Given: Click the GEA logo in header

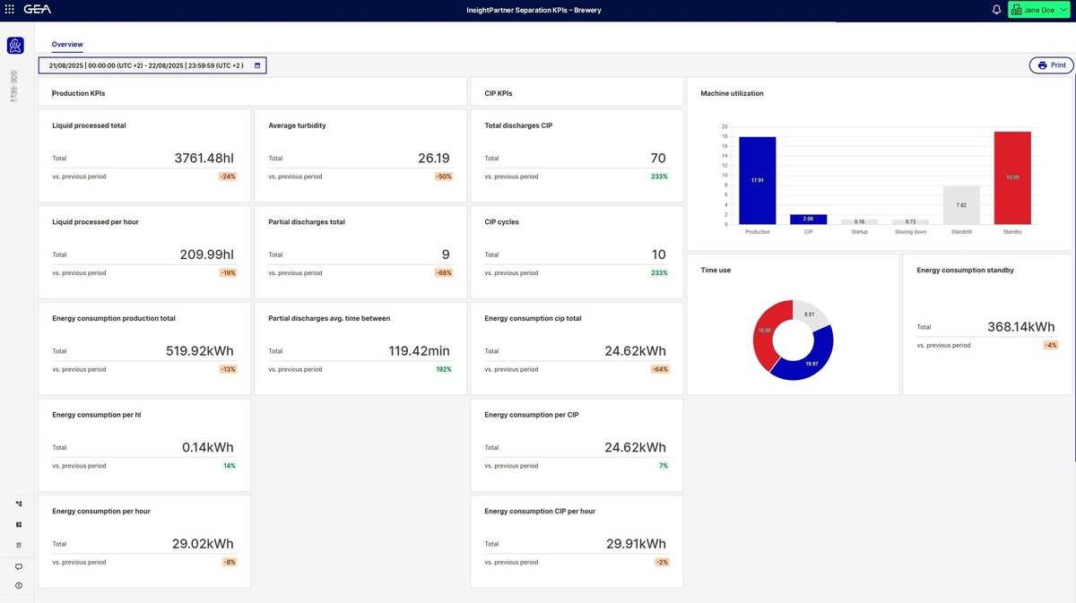Looking at the screenshot, I should (38, 10).
